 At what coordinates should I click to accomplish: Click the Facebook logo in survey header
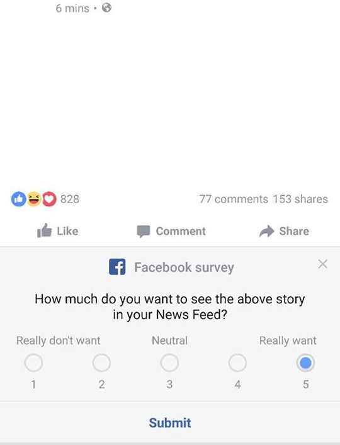[117, 267]
